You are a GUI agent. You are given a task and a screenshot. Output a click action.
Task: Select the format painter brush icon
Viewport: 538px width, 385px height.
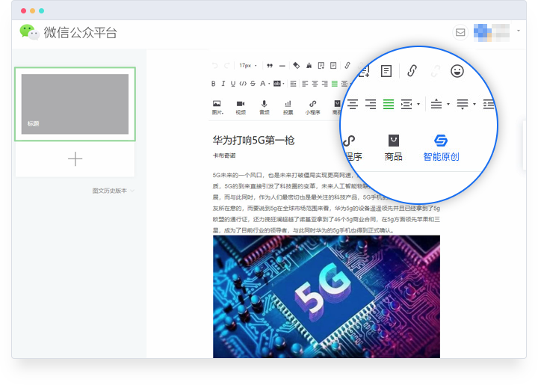click(x=309, y=66)
